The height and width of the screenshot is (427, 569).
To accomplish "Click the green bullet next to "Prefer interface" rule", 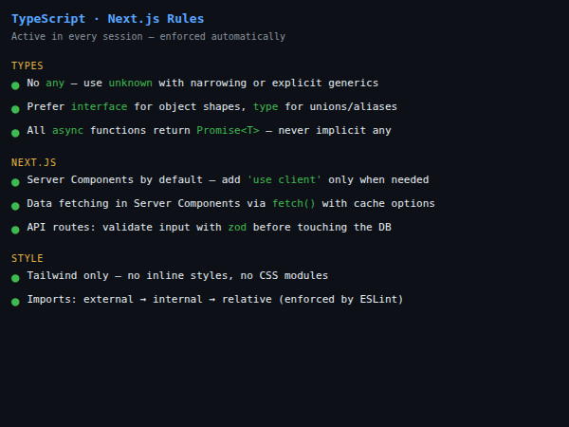I will coord(15,109).
